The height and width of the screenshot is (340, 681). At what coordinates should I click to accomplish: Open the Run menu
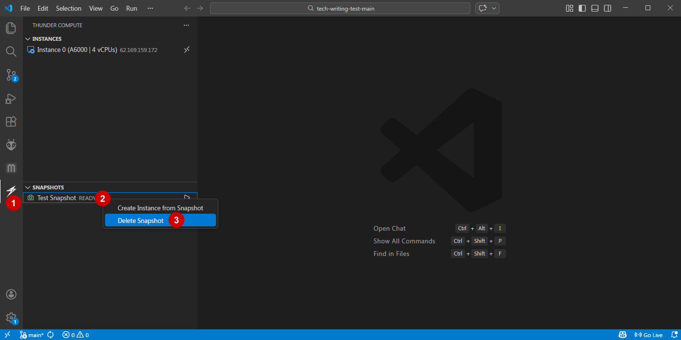tap(131, 8)
